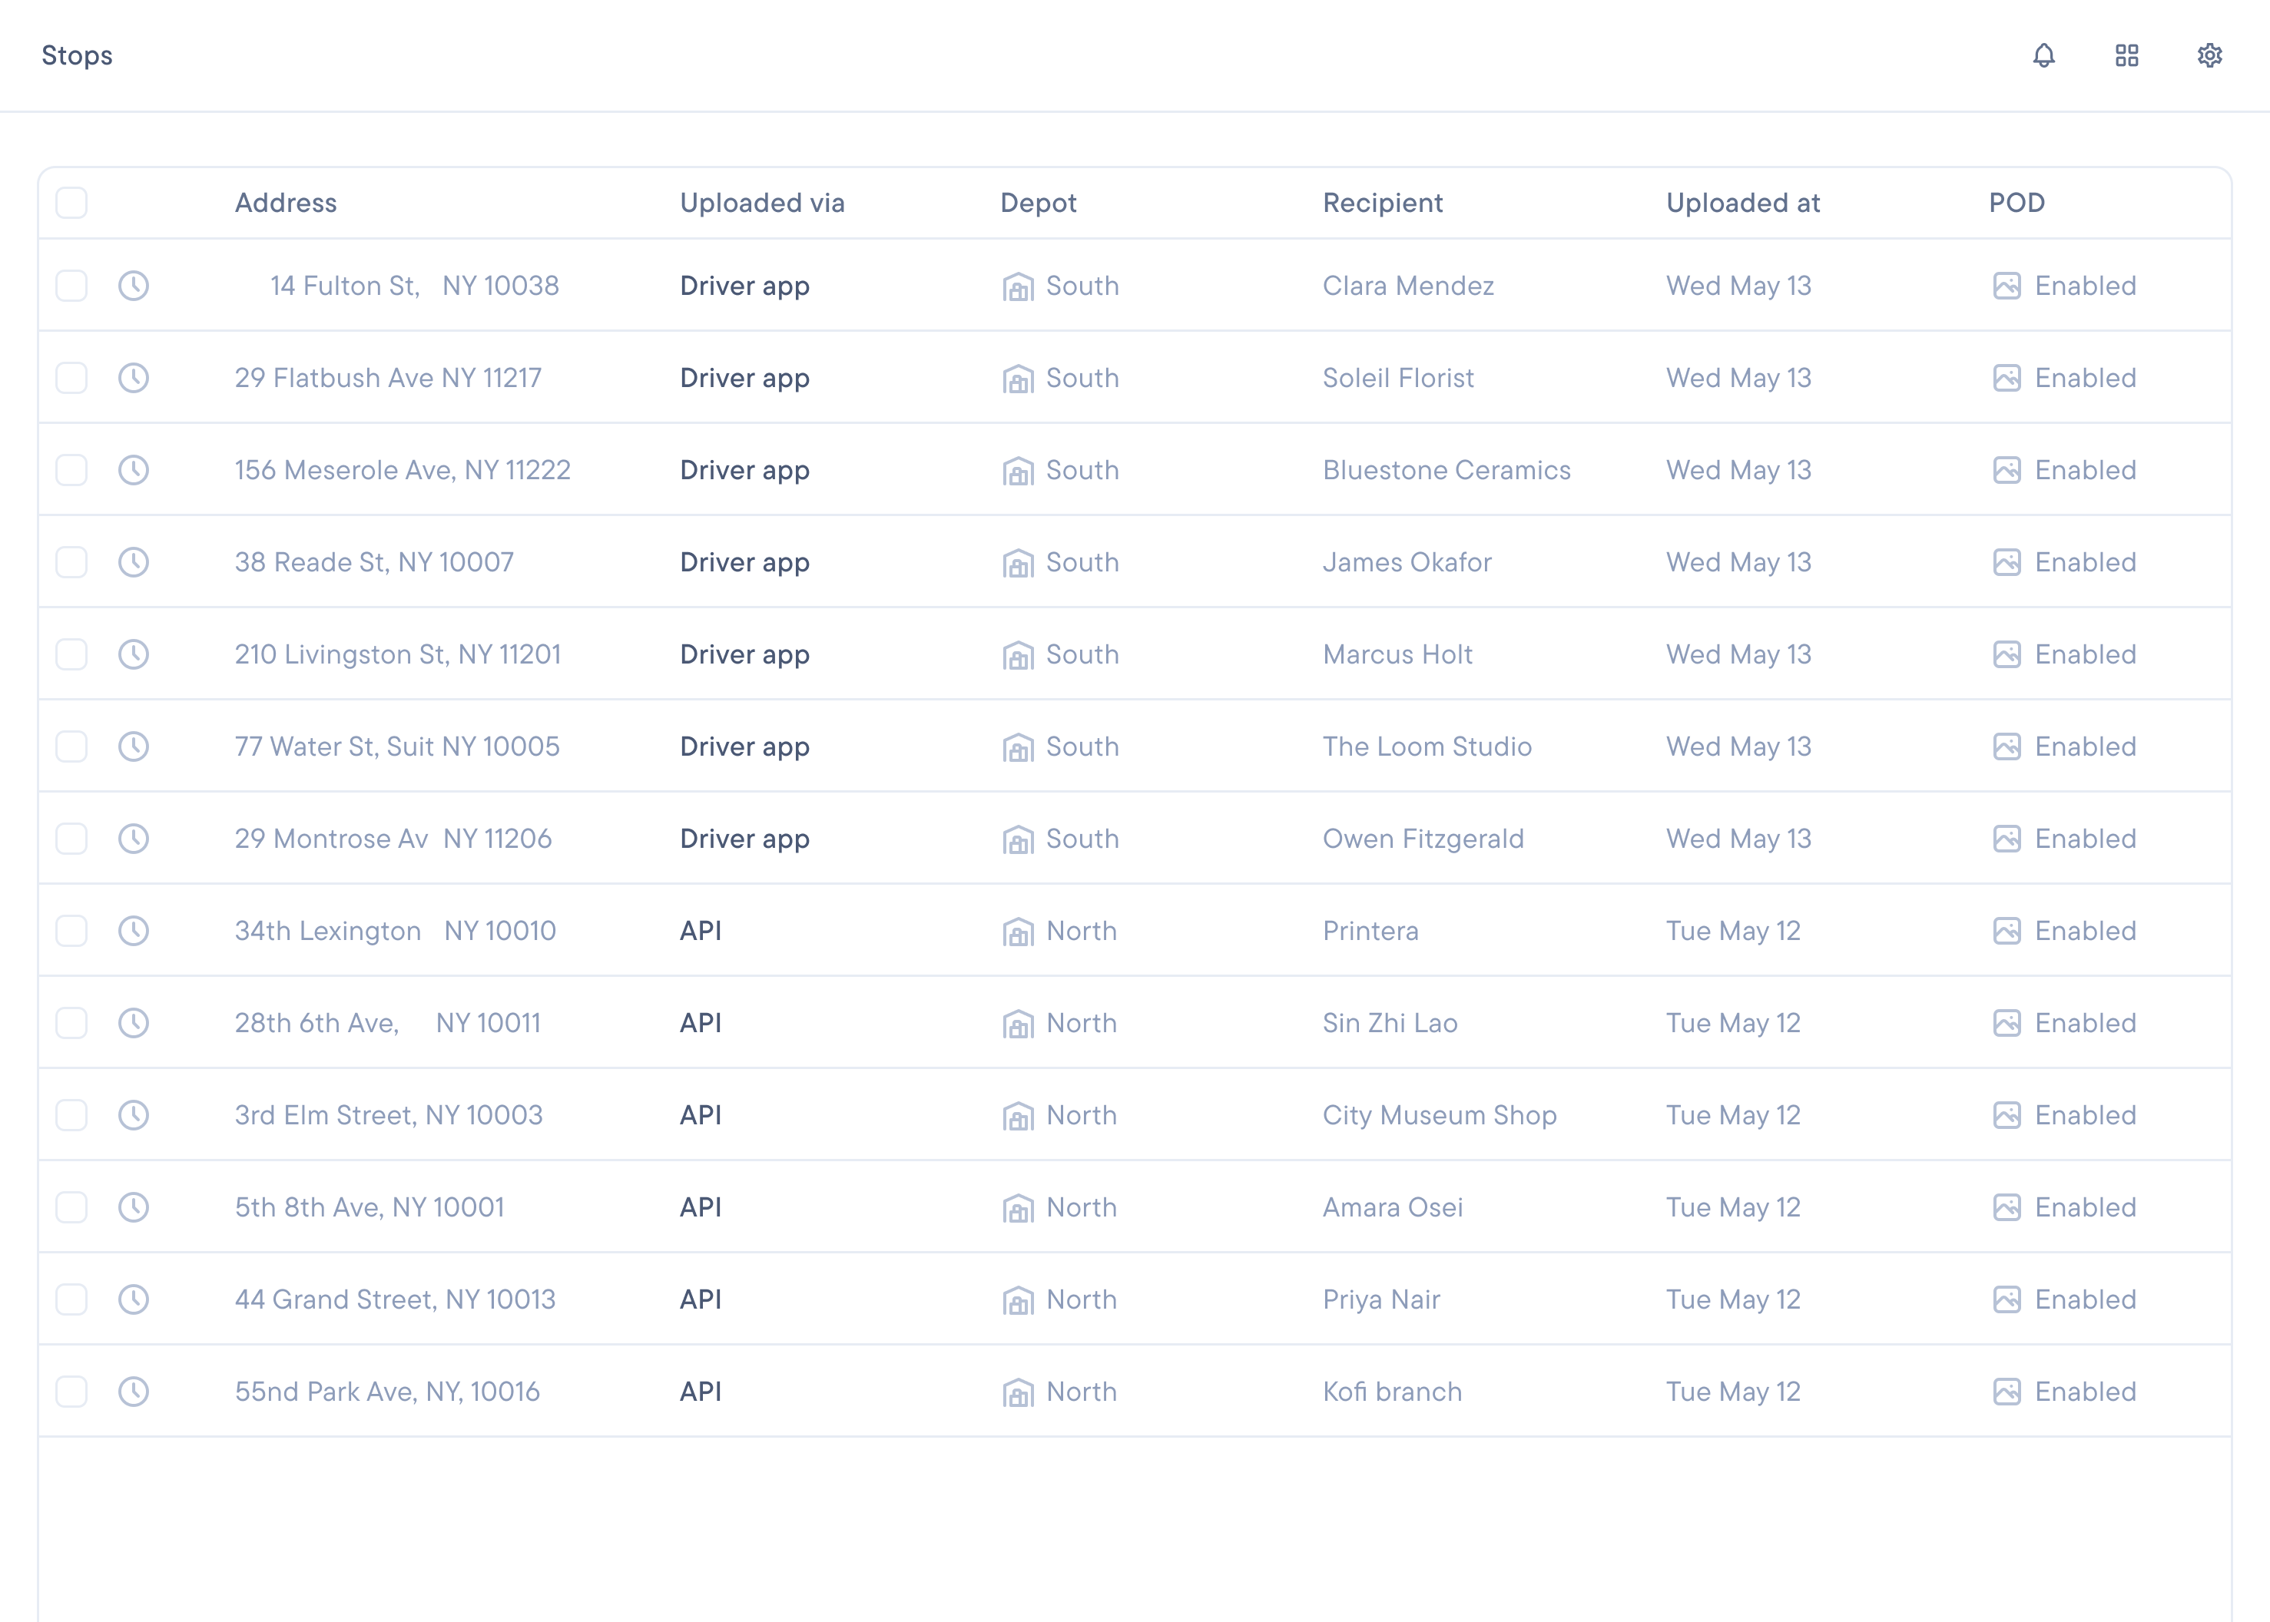Open the notifications bell

click(2043, 55)
